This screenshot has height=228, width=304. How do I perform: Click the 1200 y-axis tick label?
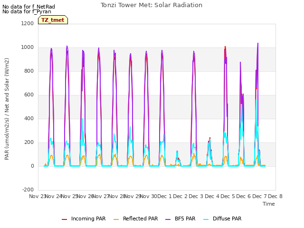[28, 23]
